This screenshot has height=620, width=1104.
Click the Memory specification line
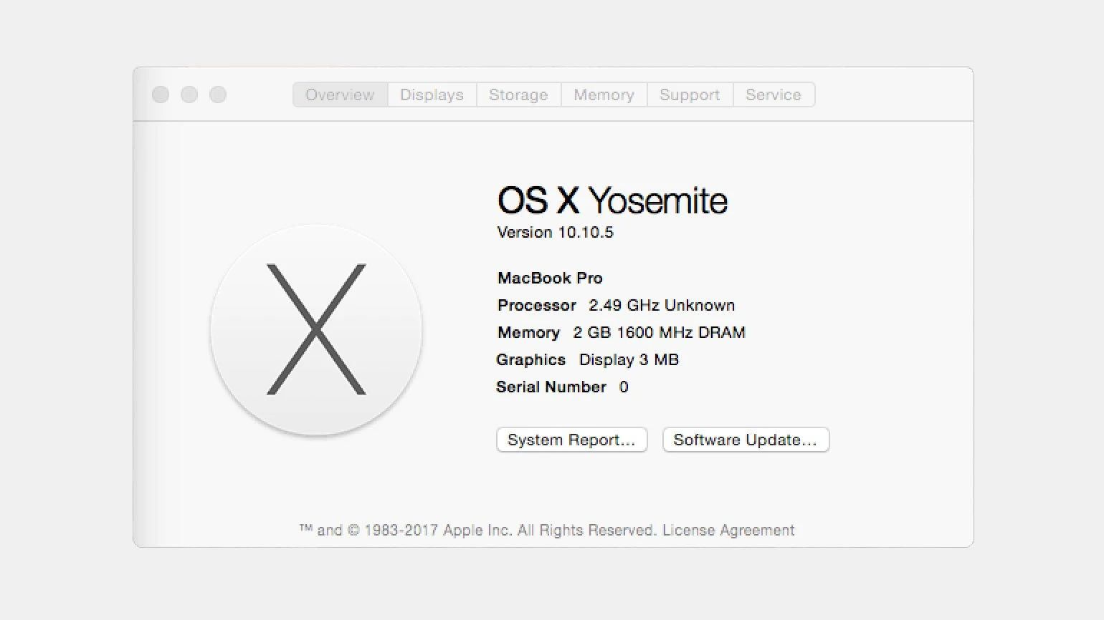[621, 332]
